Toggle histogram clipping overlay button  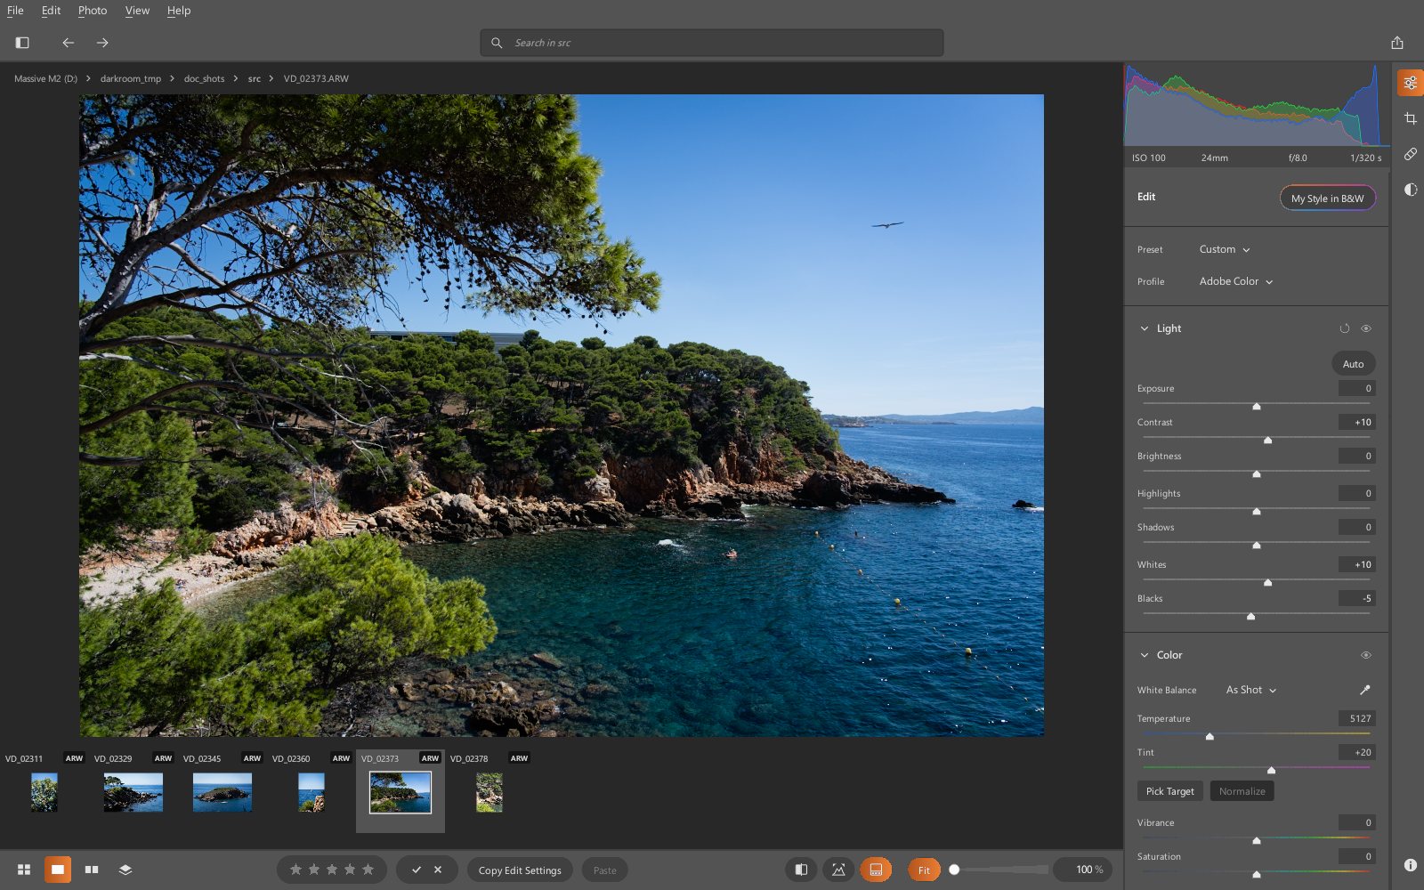[x=838, y=870]
